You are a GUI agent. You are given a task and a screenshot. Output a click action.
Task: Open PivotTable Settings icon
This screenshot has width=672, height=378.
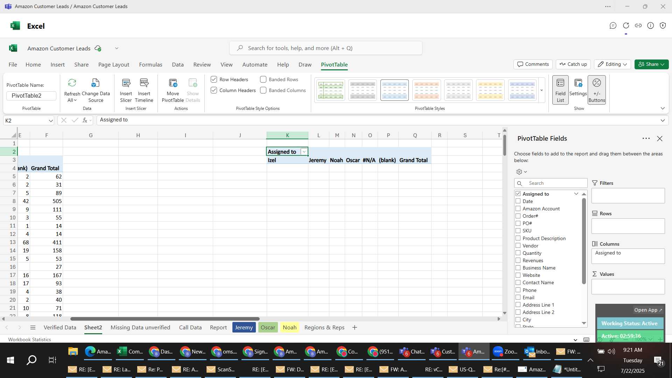pyautogui.click(x=578, y=83)
